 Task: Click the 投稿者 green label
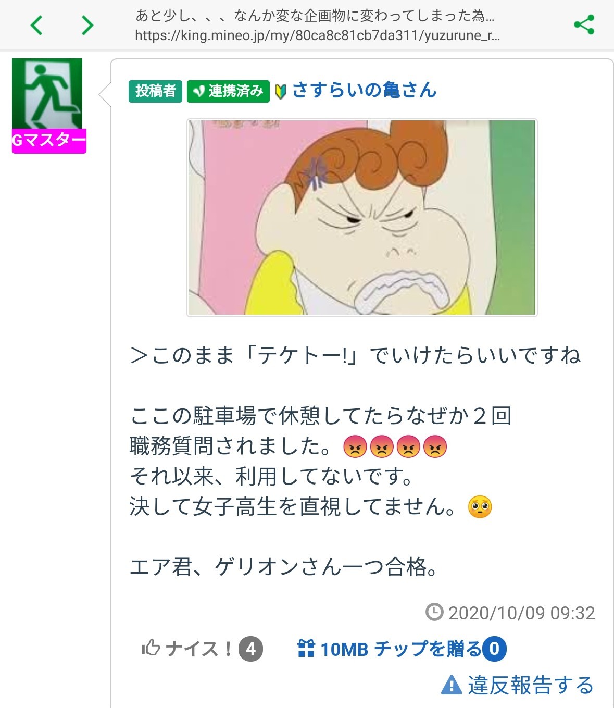[155, 91]
